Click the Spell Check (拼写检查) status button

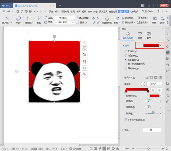[x=76, y=148]
